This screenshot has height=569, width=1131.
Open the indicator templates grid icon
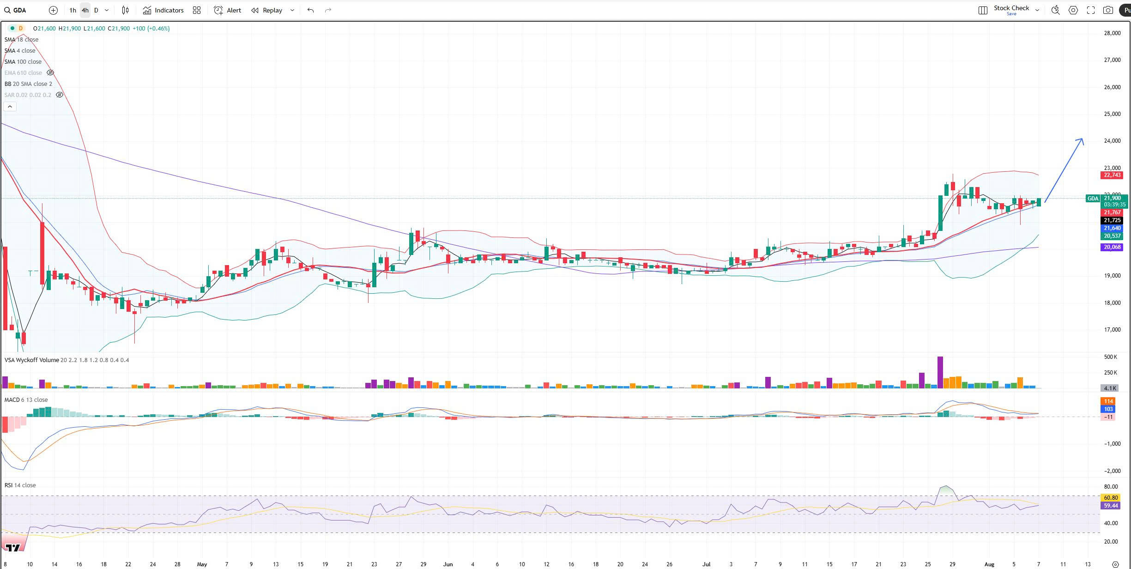point(197,10)
